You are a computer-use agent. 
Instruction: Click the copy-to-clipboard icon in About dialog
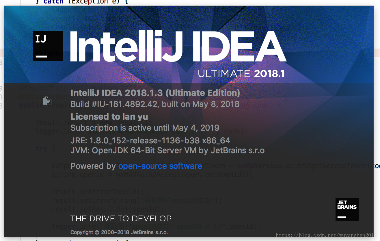pyautogui.click(x=47, y=101)
